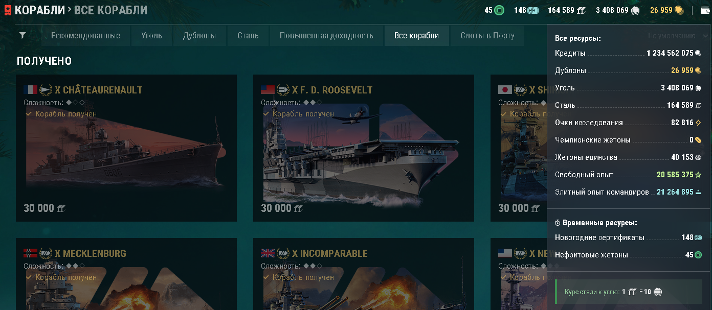Image resolution: width=712 pixels, height=310 pixels.
Task: Click the champion token icon in Чемпионские жетоны row
Action: pyautogui.click(x=698, y=140)
